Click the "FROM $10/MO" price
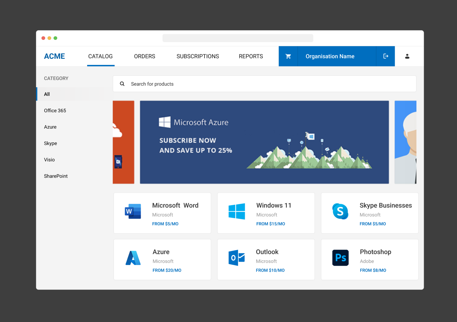This screenshot has height=322, width=457. click(270, 271)
